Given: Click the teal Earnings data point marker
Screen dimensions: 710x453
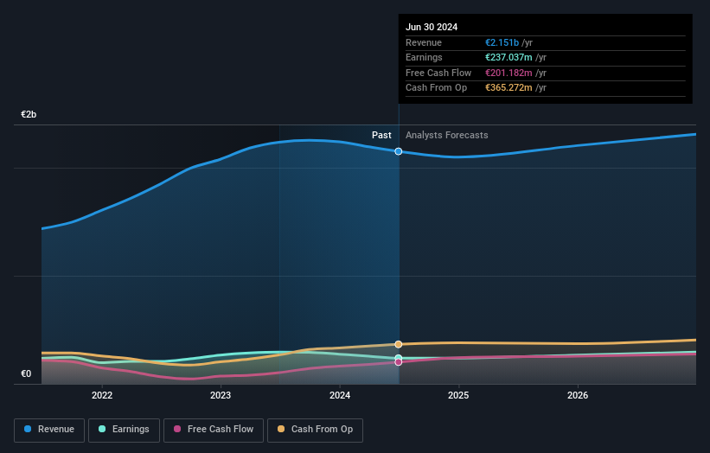Looking at the screenshot, I should (x=399, y=358).
